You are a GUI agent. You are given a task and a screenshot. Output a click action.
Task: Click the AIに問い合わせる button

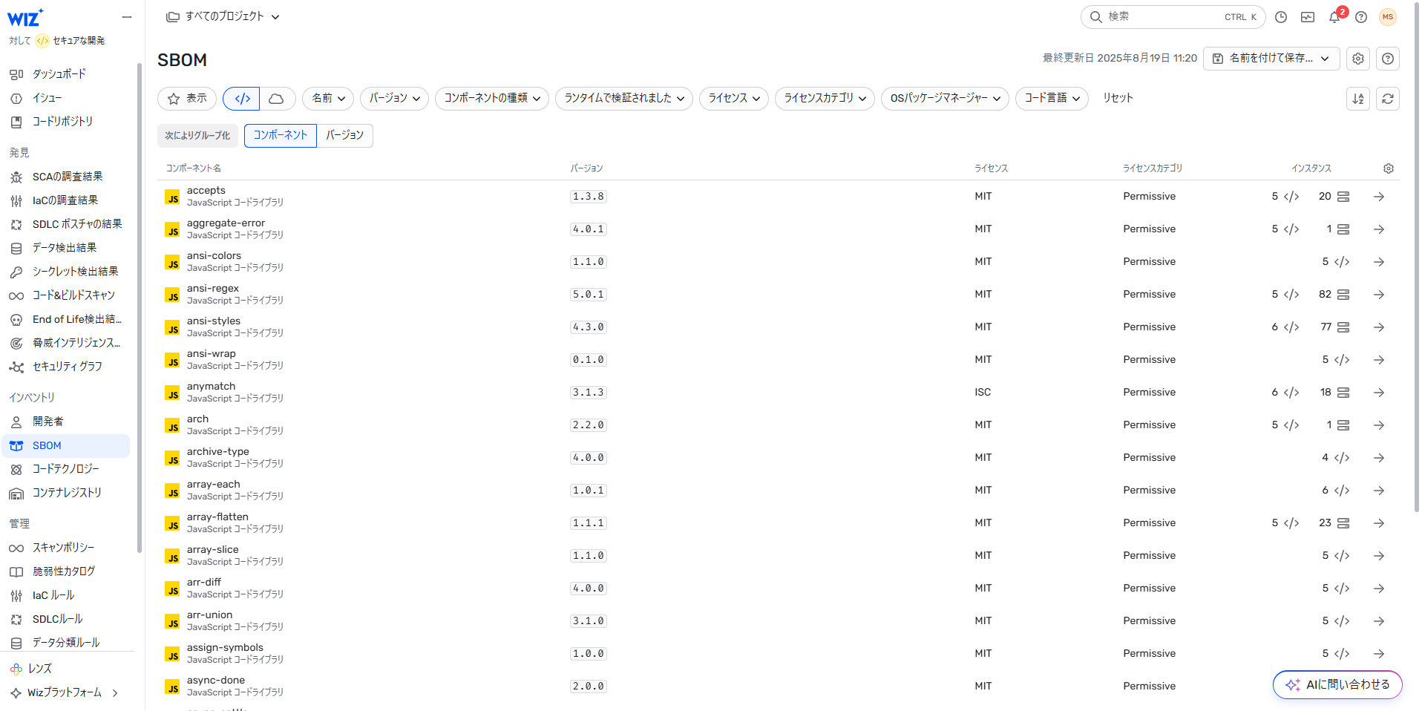pyautogui.click(x=1337, y=684)
